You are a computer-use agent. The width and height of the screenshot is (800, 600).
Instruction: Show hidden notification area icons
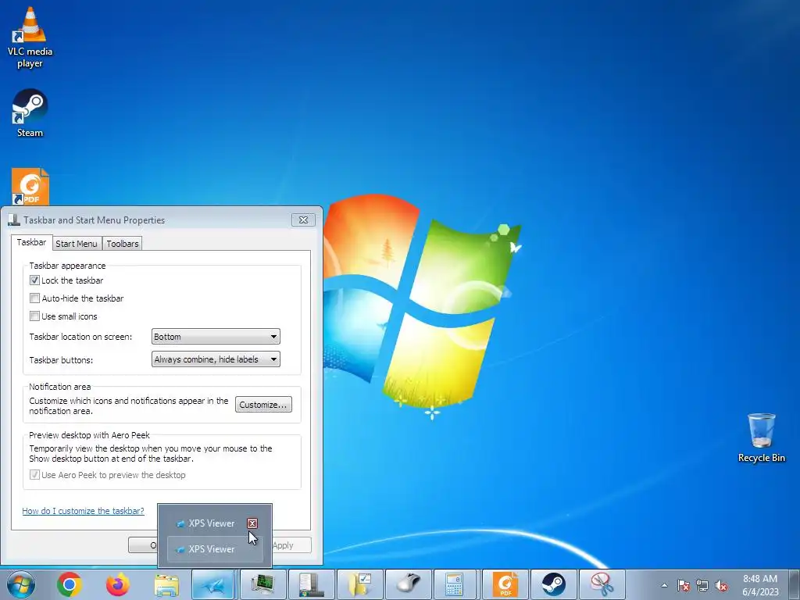point(664,585)
